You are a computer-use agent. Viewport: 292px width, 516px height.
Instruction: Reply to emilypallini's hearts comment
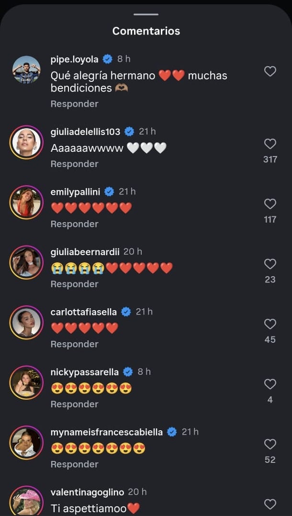(x=74, y=224)
